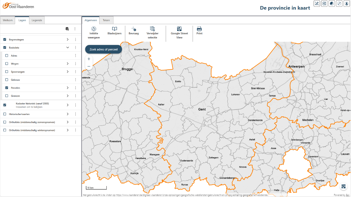Select the Lagen tab

click(22, 20)
